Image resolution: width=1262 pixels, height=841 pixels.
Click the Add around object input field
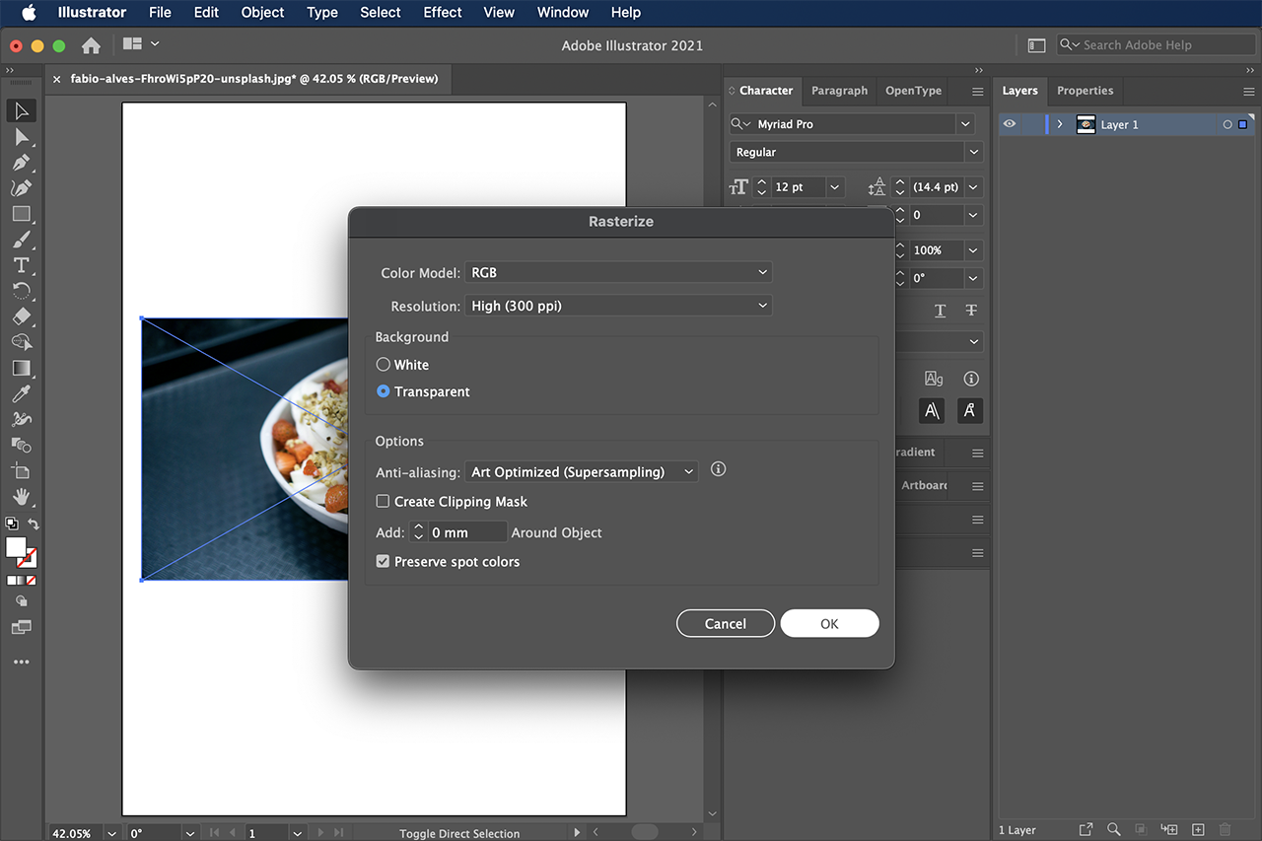coord(466,532)
